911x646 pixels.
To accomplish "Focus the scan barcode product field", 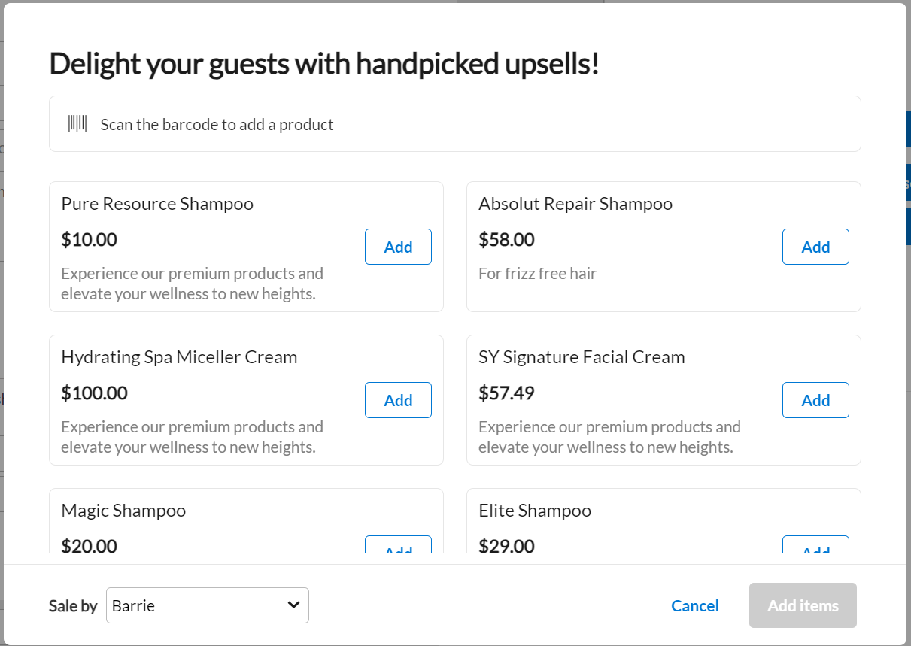I will click(454, 124).
